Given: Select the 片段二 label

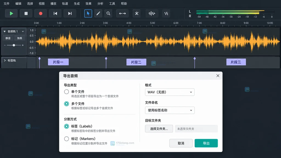Looking at the screenshot, I should [x=136, y=62].
